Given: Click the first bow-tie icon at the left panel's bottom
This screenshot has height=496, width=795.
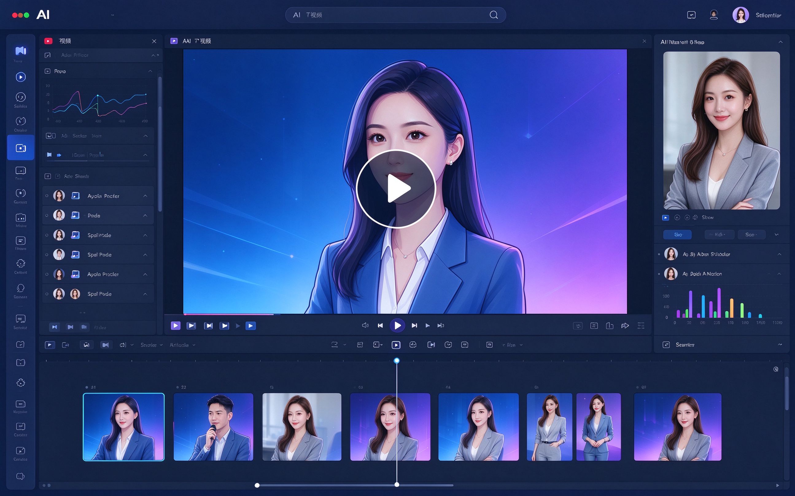Looking at the screenshot, I should click(x=55, y=327).
